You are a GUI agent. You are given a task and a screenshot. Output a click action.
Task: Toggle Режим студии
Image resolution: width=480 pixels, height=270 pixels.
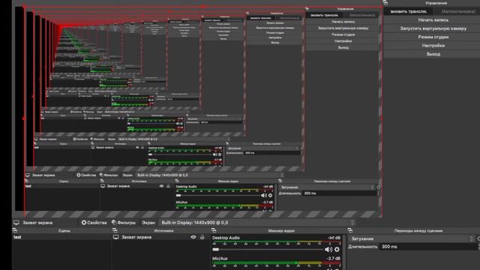[x=433, y=37]
